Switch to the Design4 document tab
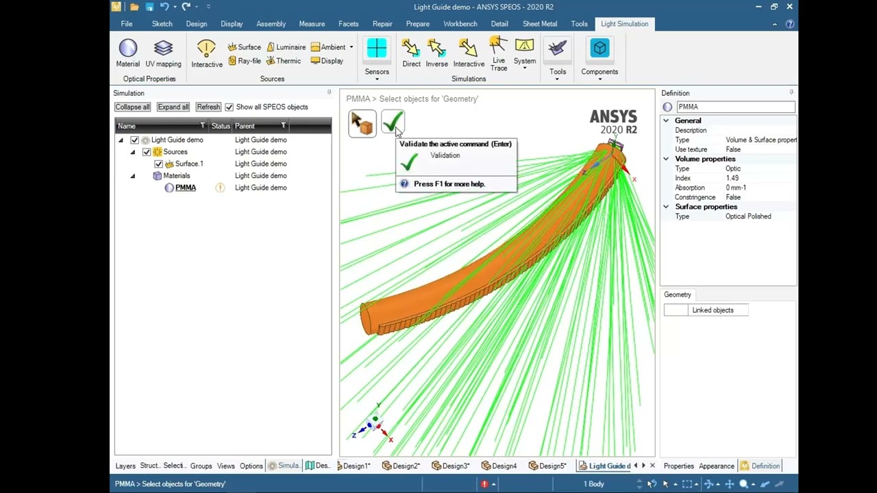877x493 pixels. click(x=499, y=466)
